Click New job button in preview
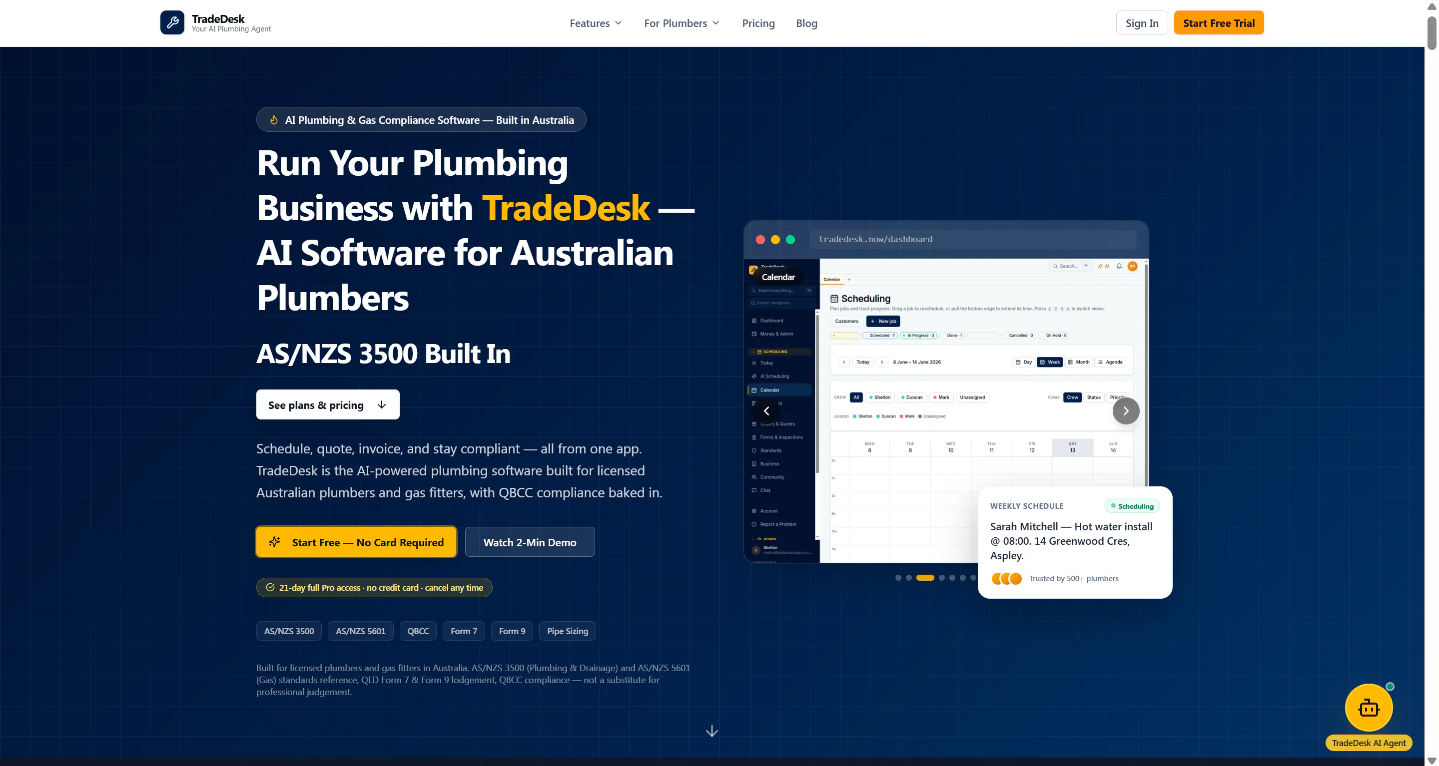 [x=883, y=321]
